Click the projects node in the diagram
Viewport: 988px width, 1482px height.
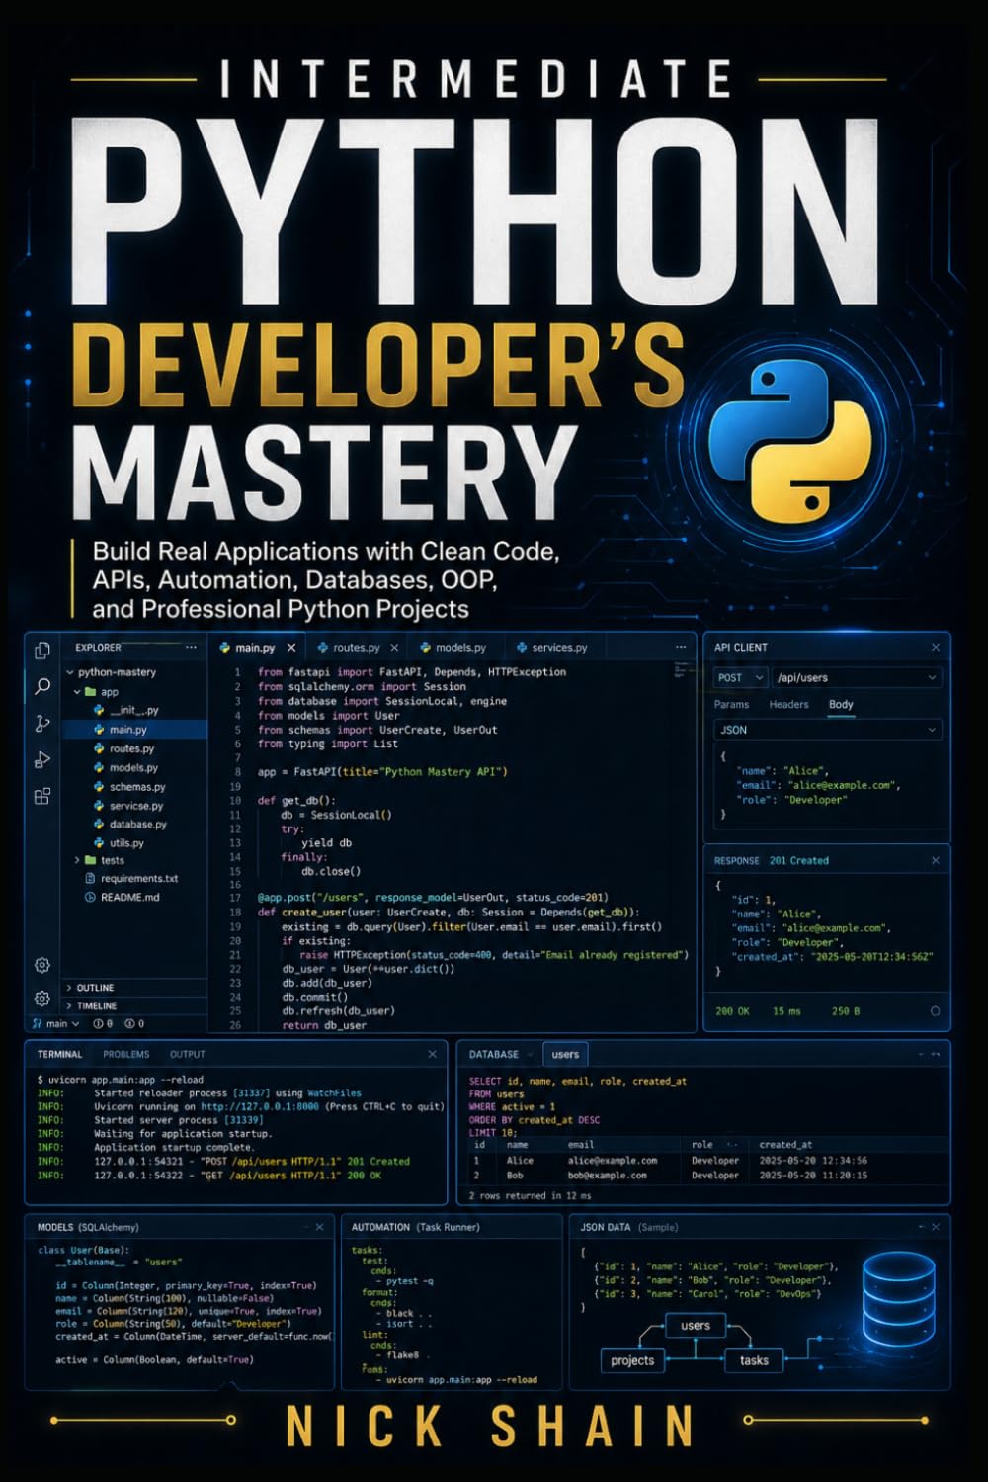pos(632,1360)
